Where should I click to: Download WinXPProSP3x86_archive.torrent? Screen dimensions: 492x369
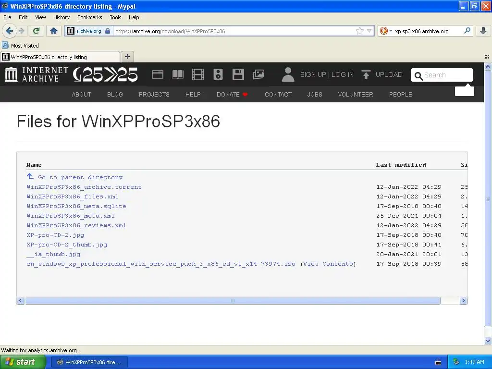[x=84, y=187]
